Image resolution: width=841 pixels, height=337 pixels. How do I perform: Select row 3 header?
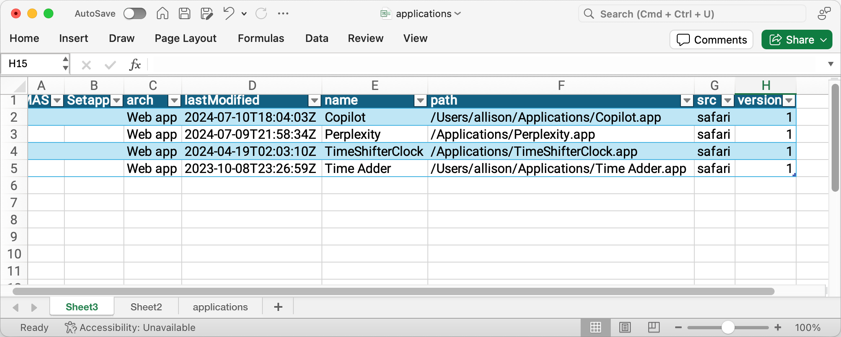pyautogui.click(x=14, y=134)
